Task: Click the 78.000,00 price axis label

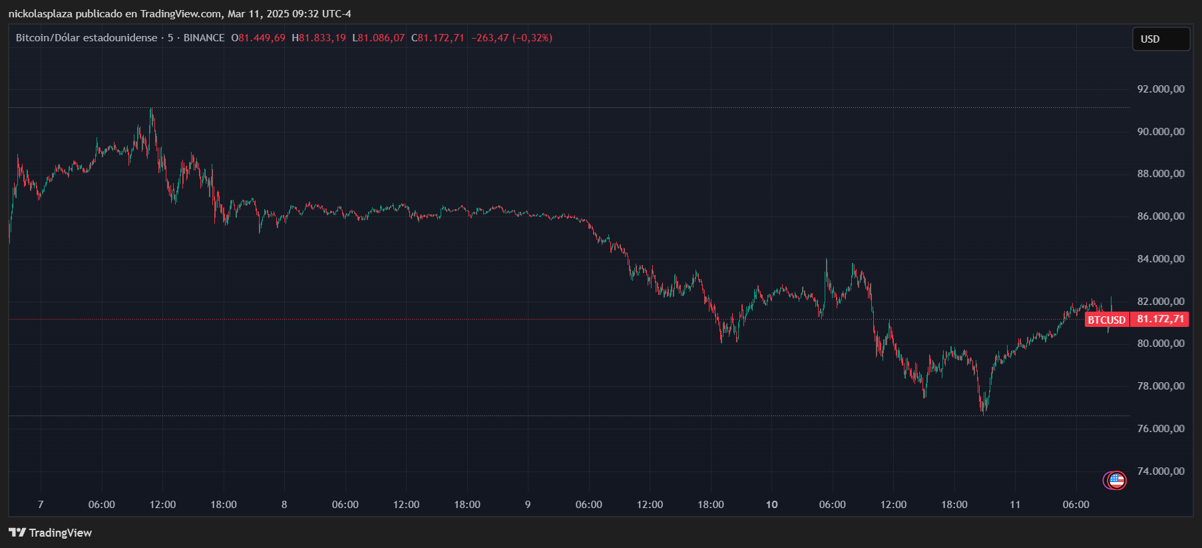Action: click(x=1161, y=386)
